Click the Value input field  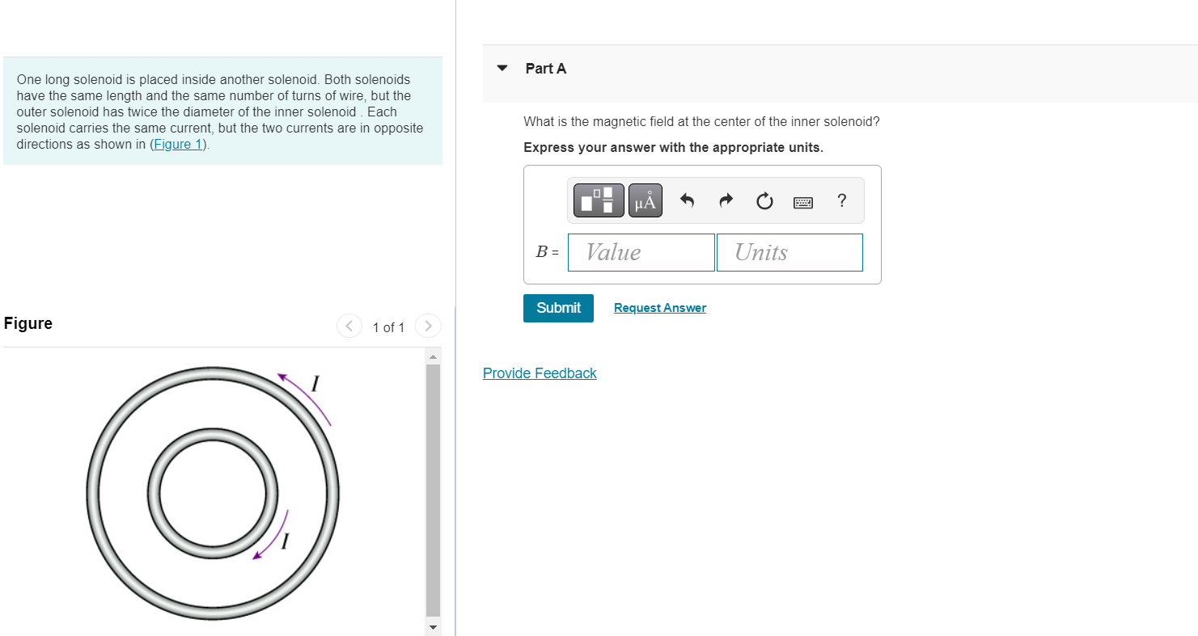(x=641, y=252)
